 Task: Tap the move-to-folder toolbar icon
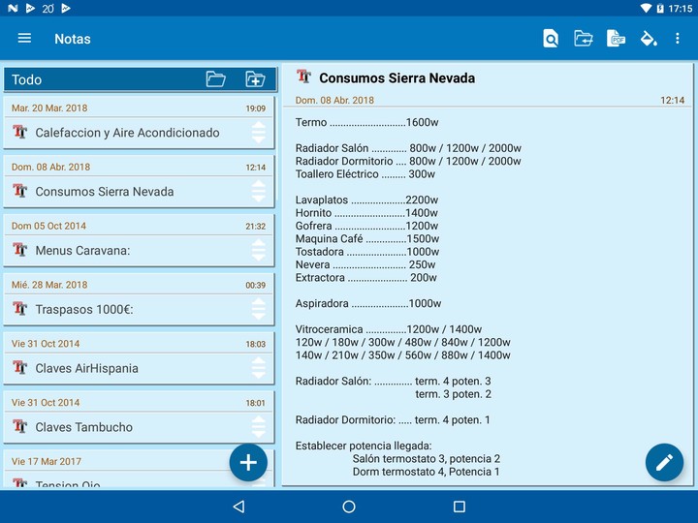tap(584, 38)
